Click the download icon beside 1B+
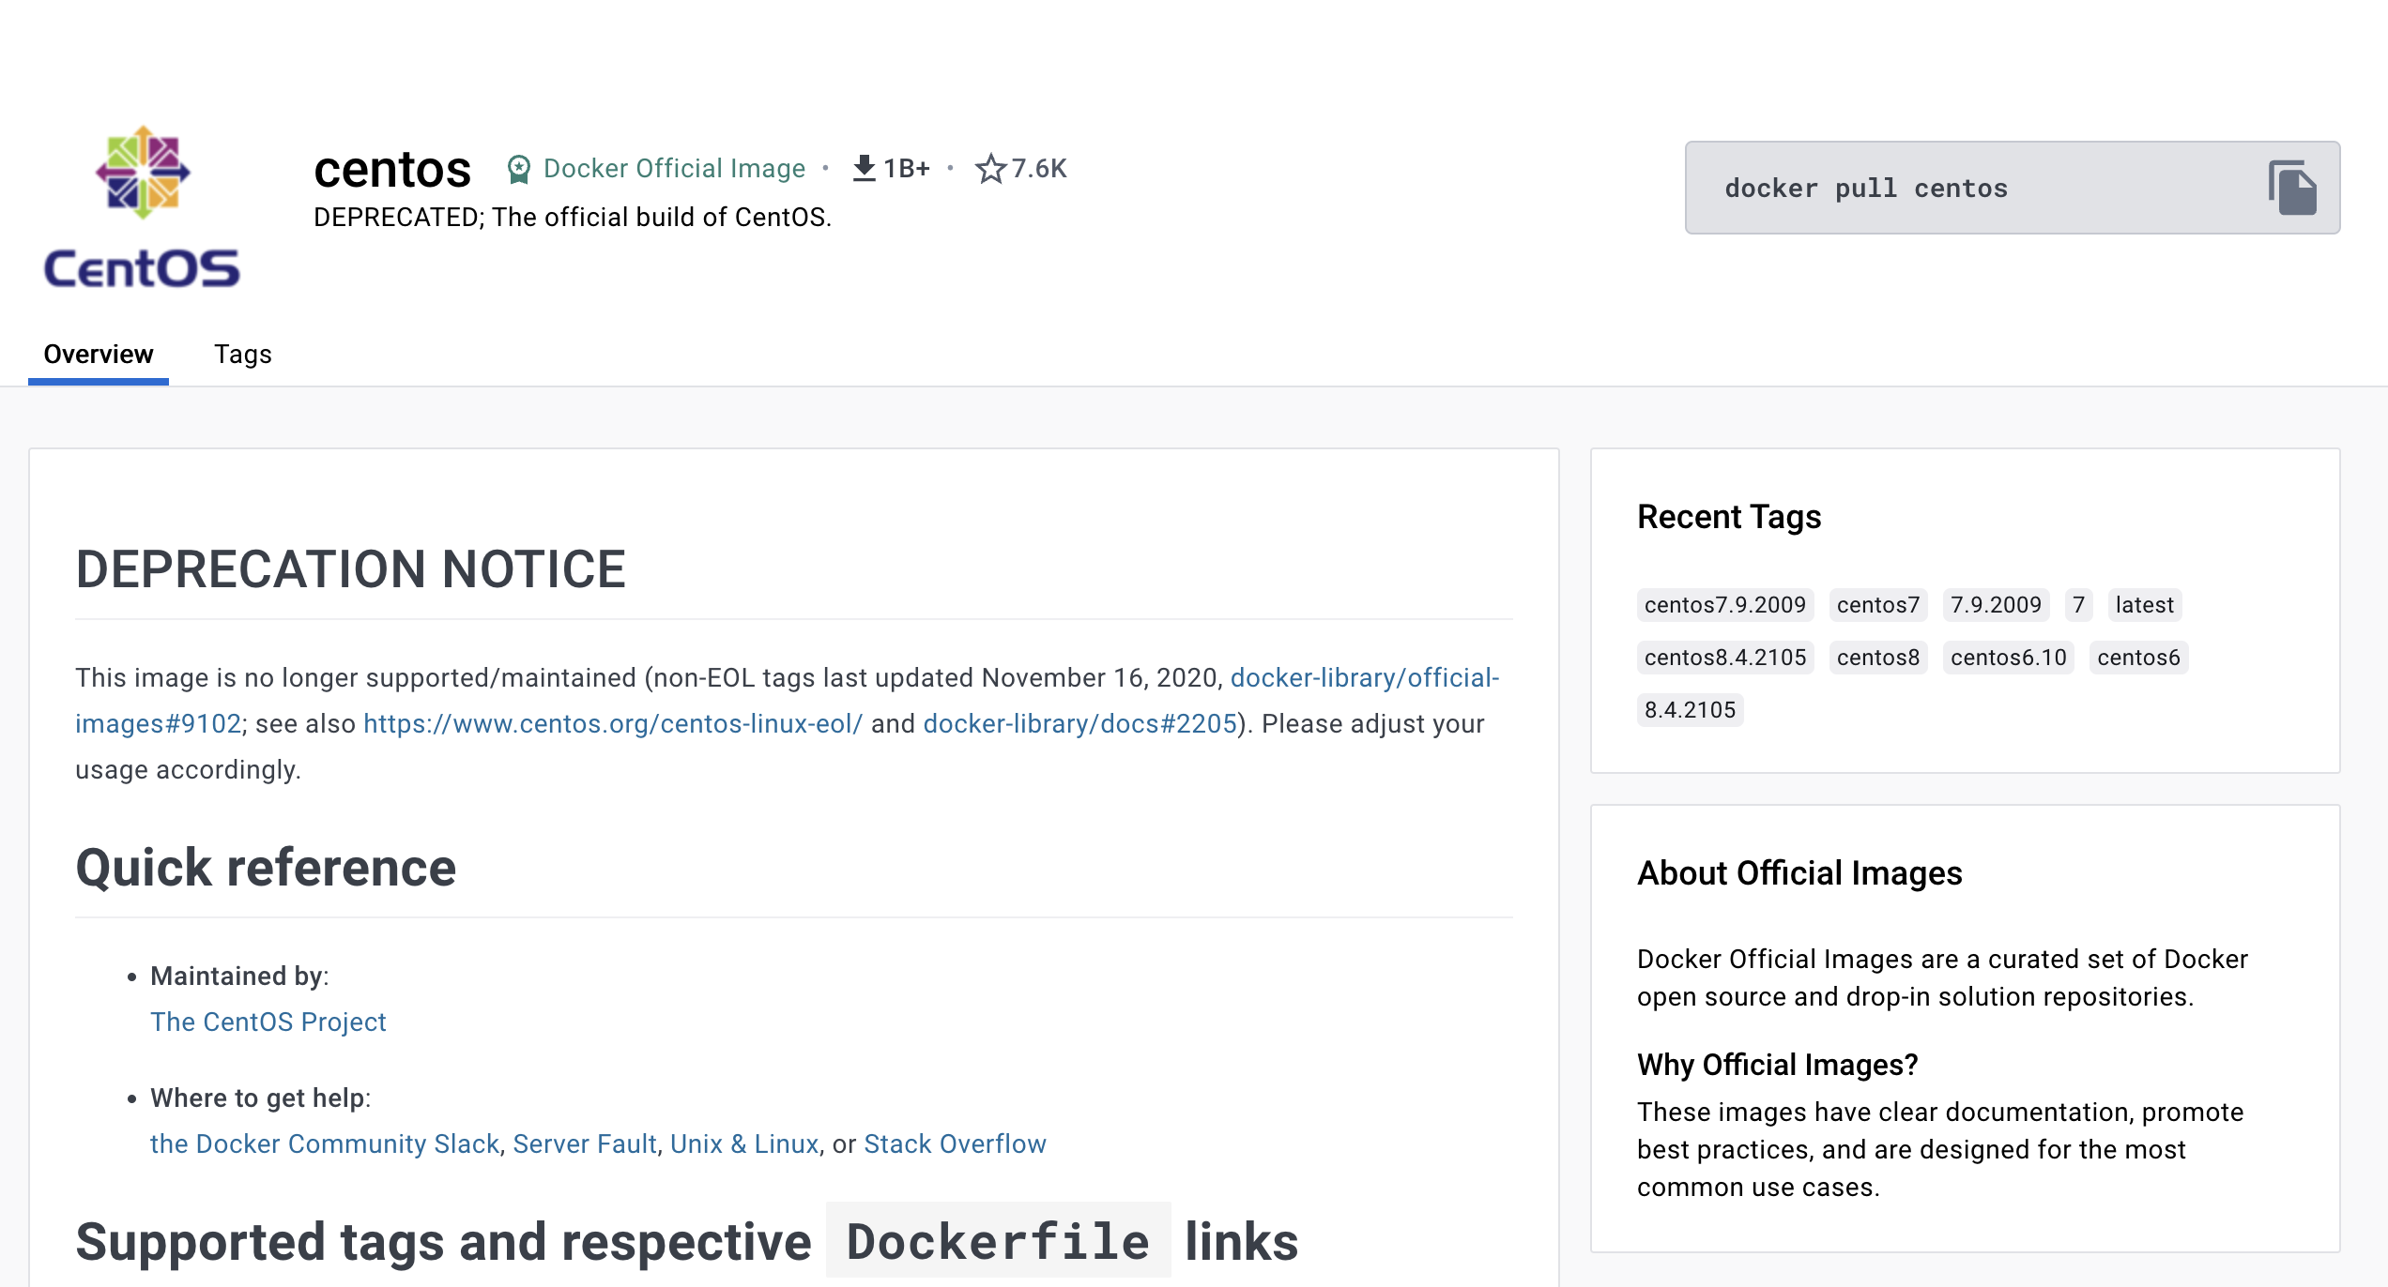Viewport: 2388px width, 1287px height. pos(864,169)
